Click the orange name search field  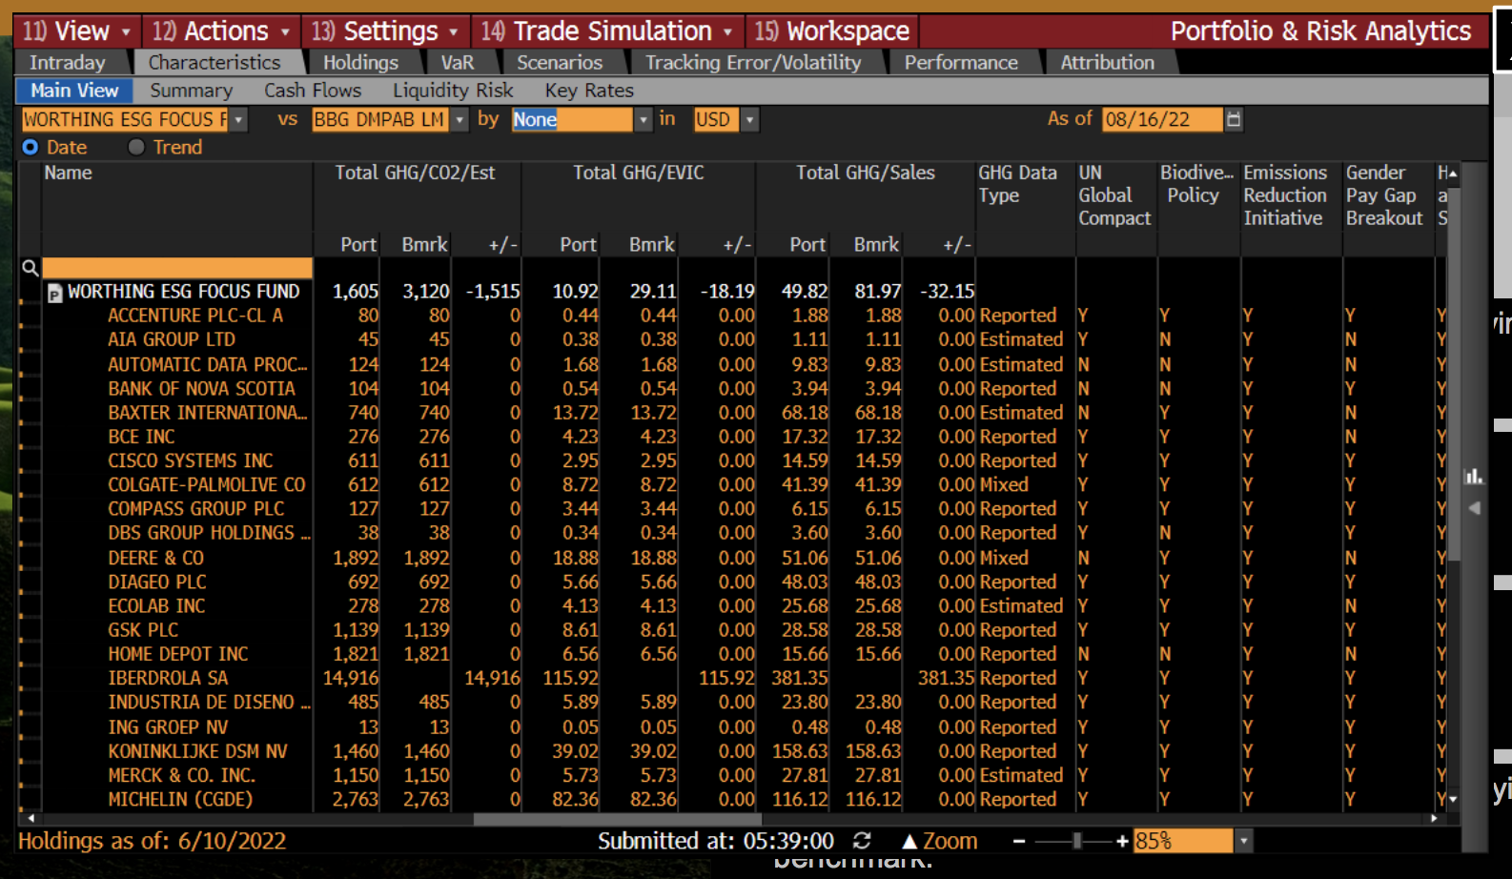coord(177,268)
